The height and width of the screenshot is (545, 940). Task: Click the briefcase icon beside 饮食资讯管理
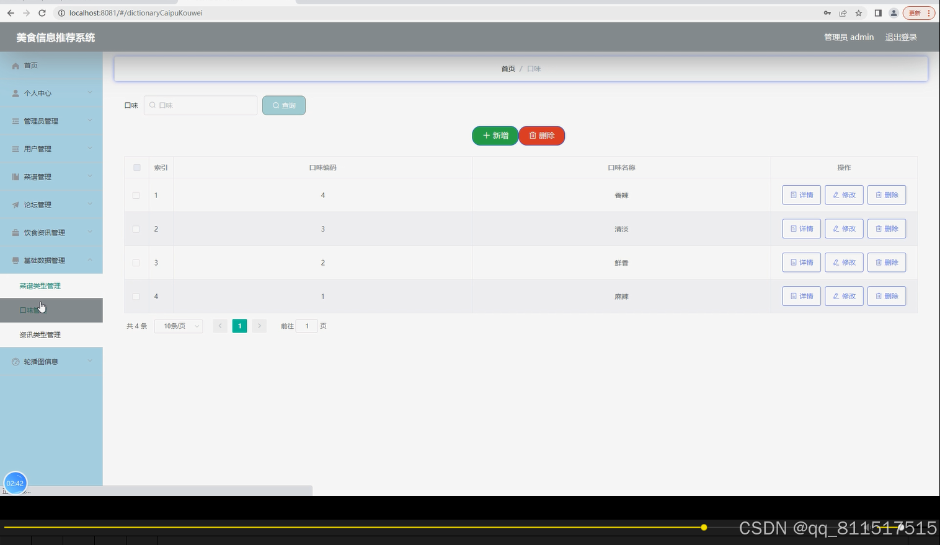pyautogui.click(x=16, y=233)
